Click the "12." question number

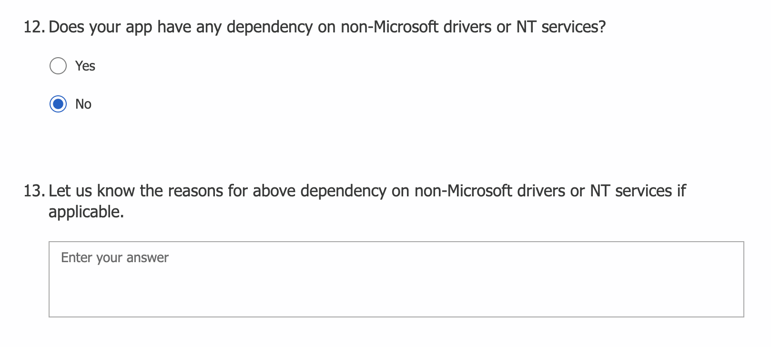[35, 27]
